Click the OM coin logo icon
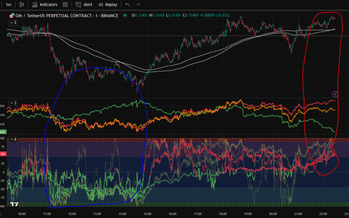The width and height of the screenshot is (349, 218). (12, 16)
